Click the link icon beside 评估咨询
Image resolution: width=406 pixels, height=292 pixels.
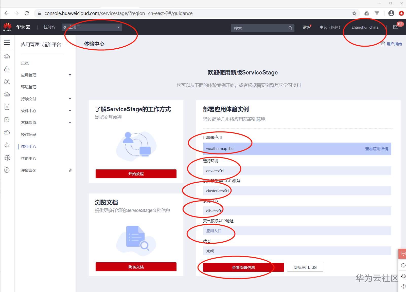pos(70,170)
